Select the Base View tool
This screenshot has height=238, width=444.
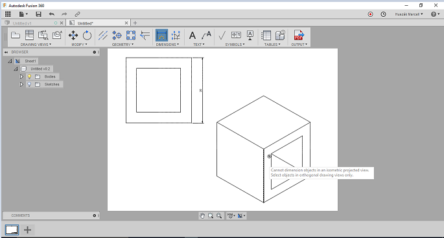coord(16,36)
